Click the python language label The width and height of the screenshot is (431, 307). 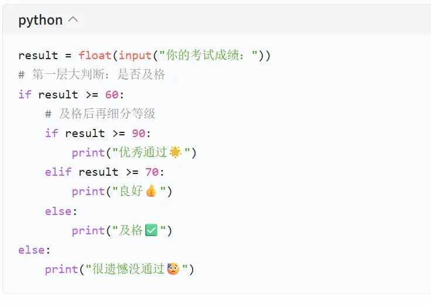coord(40,20)
